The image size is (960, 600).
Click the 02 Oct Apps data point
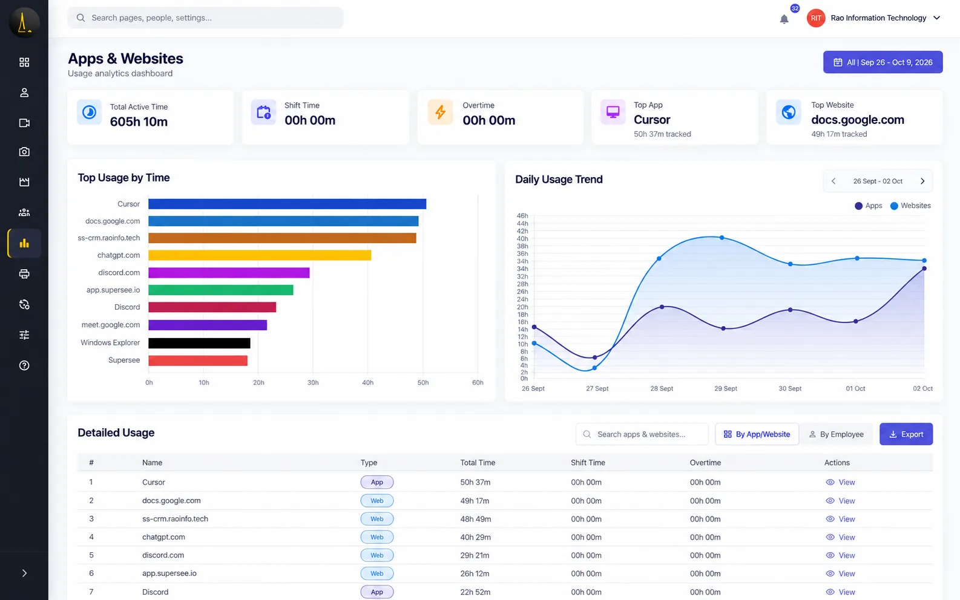[924, 269]
